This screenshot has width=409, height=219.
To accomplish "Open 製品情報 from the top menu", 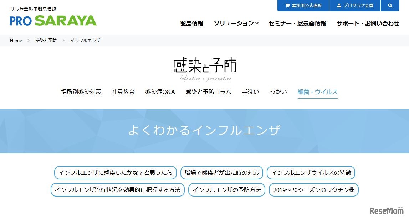I will click(192, 23).
